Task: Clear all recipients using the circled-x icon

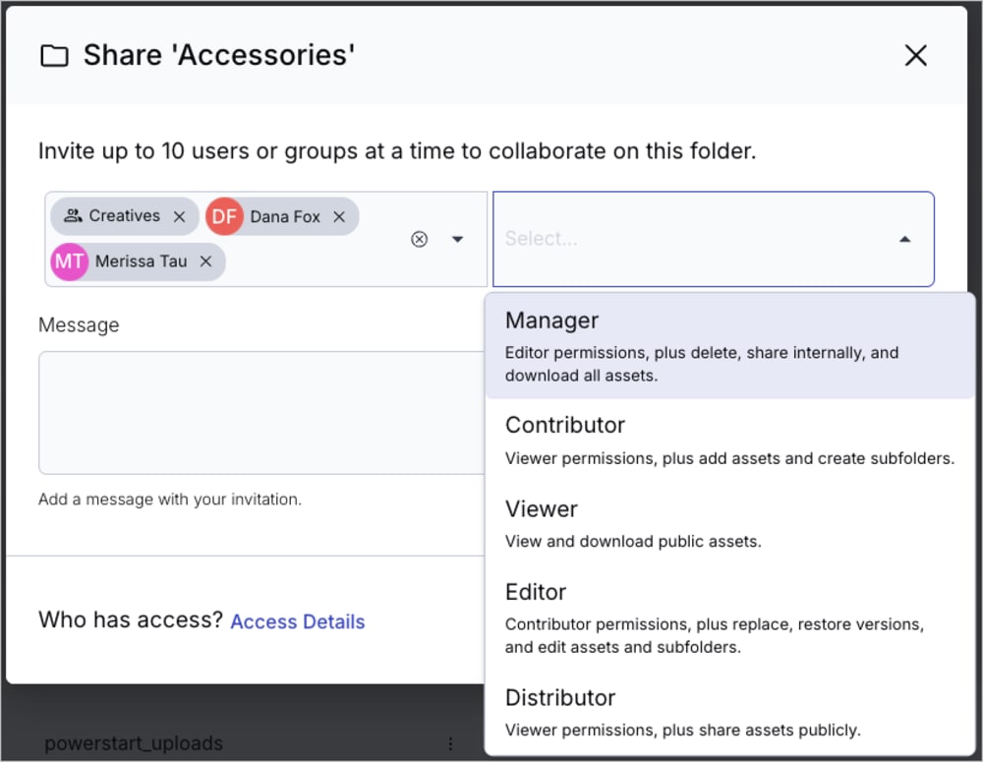Action: pos(420,239)
